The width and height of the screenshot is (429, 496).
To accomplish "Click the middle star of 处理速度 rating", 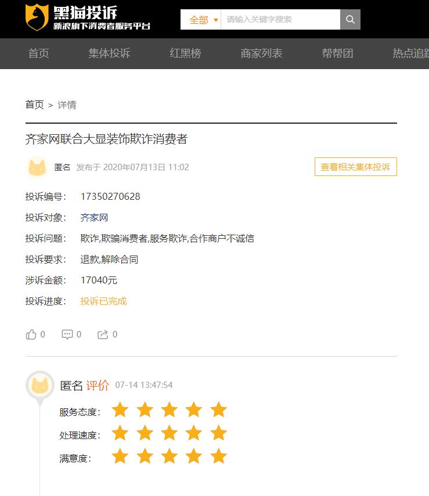I will (x=169, y=433).
